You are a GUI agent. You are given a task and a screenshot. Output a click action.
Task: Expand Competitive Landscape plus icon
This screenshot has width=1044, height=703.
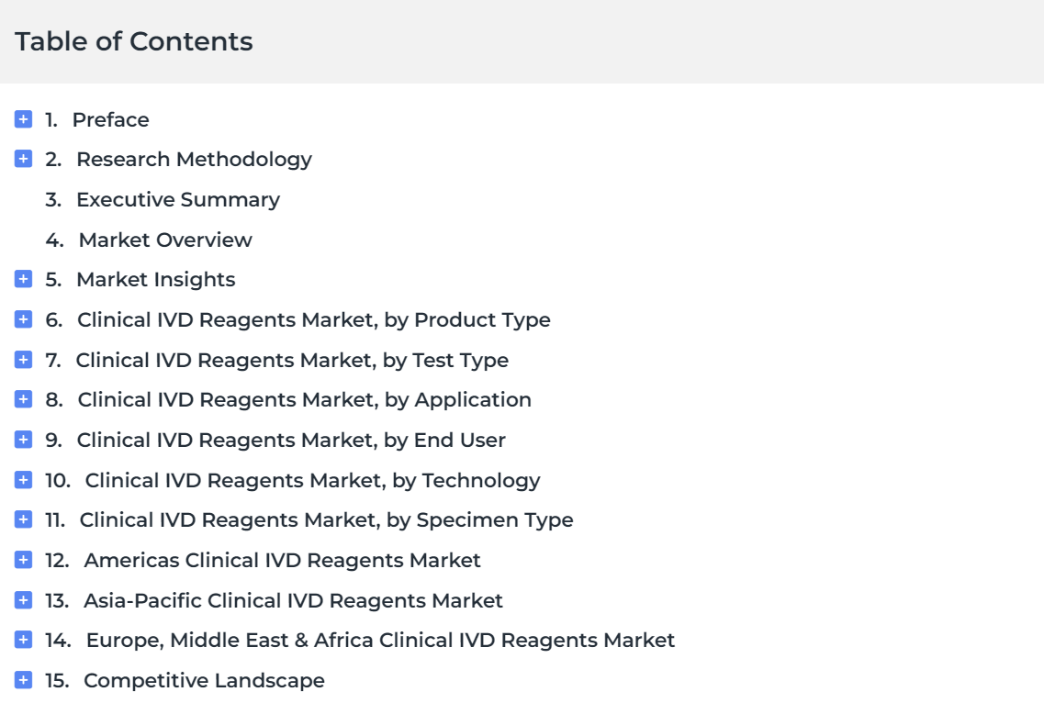pyautogui.click(x=23, y=680)
